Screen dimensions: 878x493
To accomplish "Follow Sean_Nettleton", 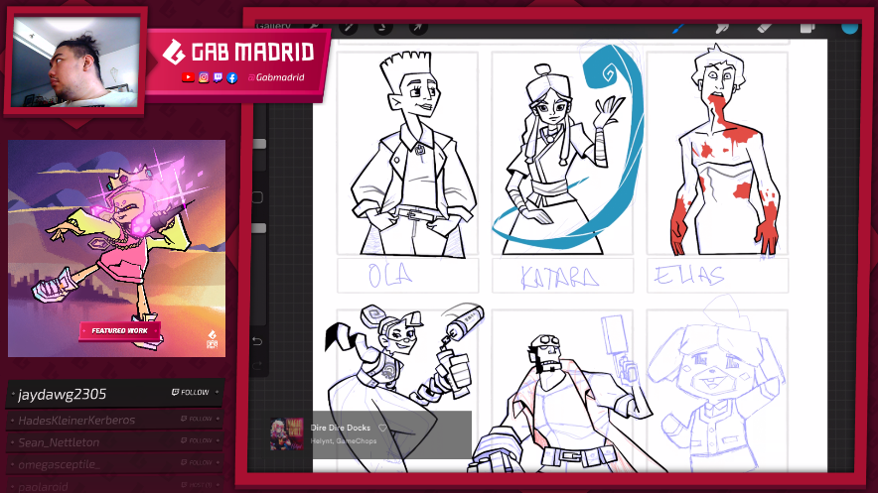I will click(x=197, y=440).
